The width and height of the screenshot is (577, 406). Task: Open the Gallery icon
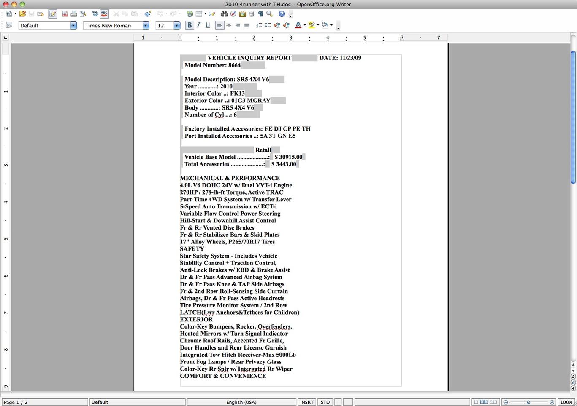(x=242, y=14)
